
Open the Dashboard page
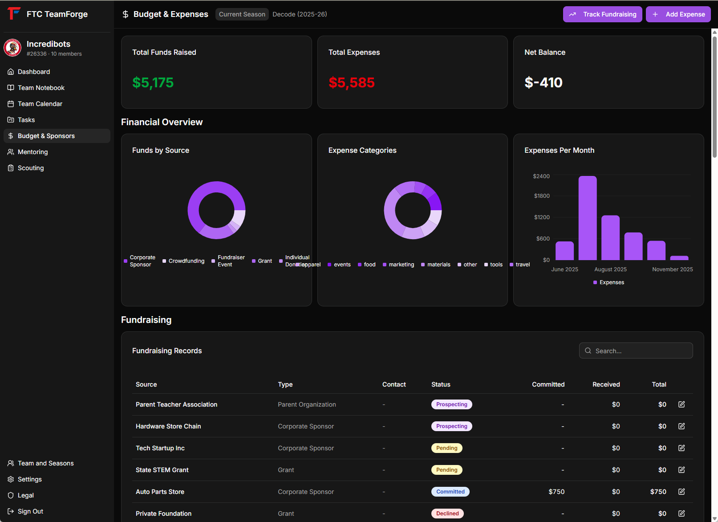pos(34,72)
